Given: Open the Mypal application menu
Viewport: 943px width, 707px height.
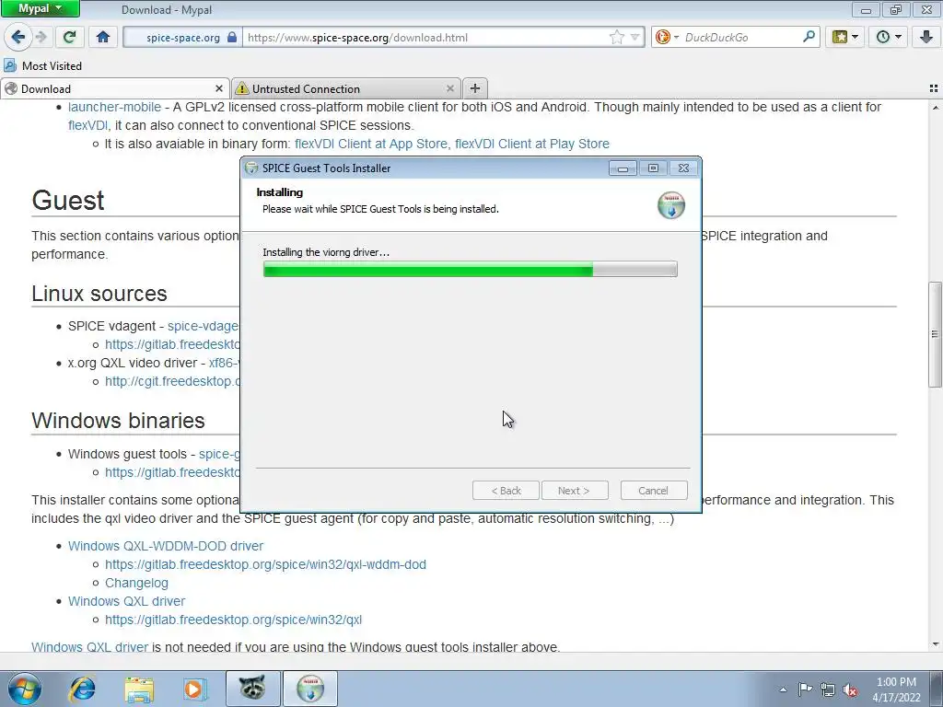Looking at the screenshot, I should coord(41,8).
